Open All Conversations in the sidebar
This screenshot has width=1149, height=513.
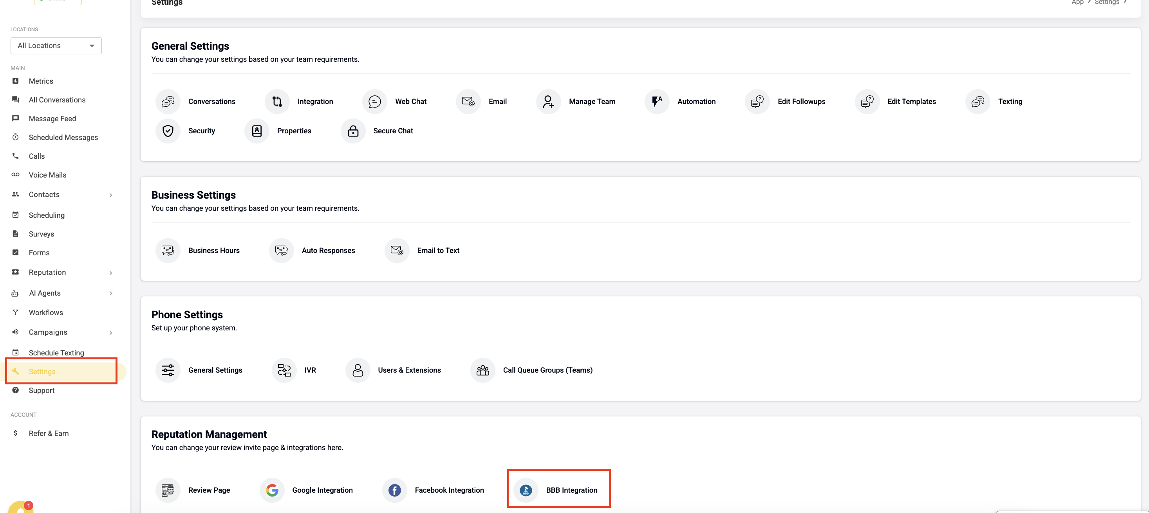pyautogui.click(x=57, y=100)
